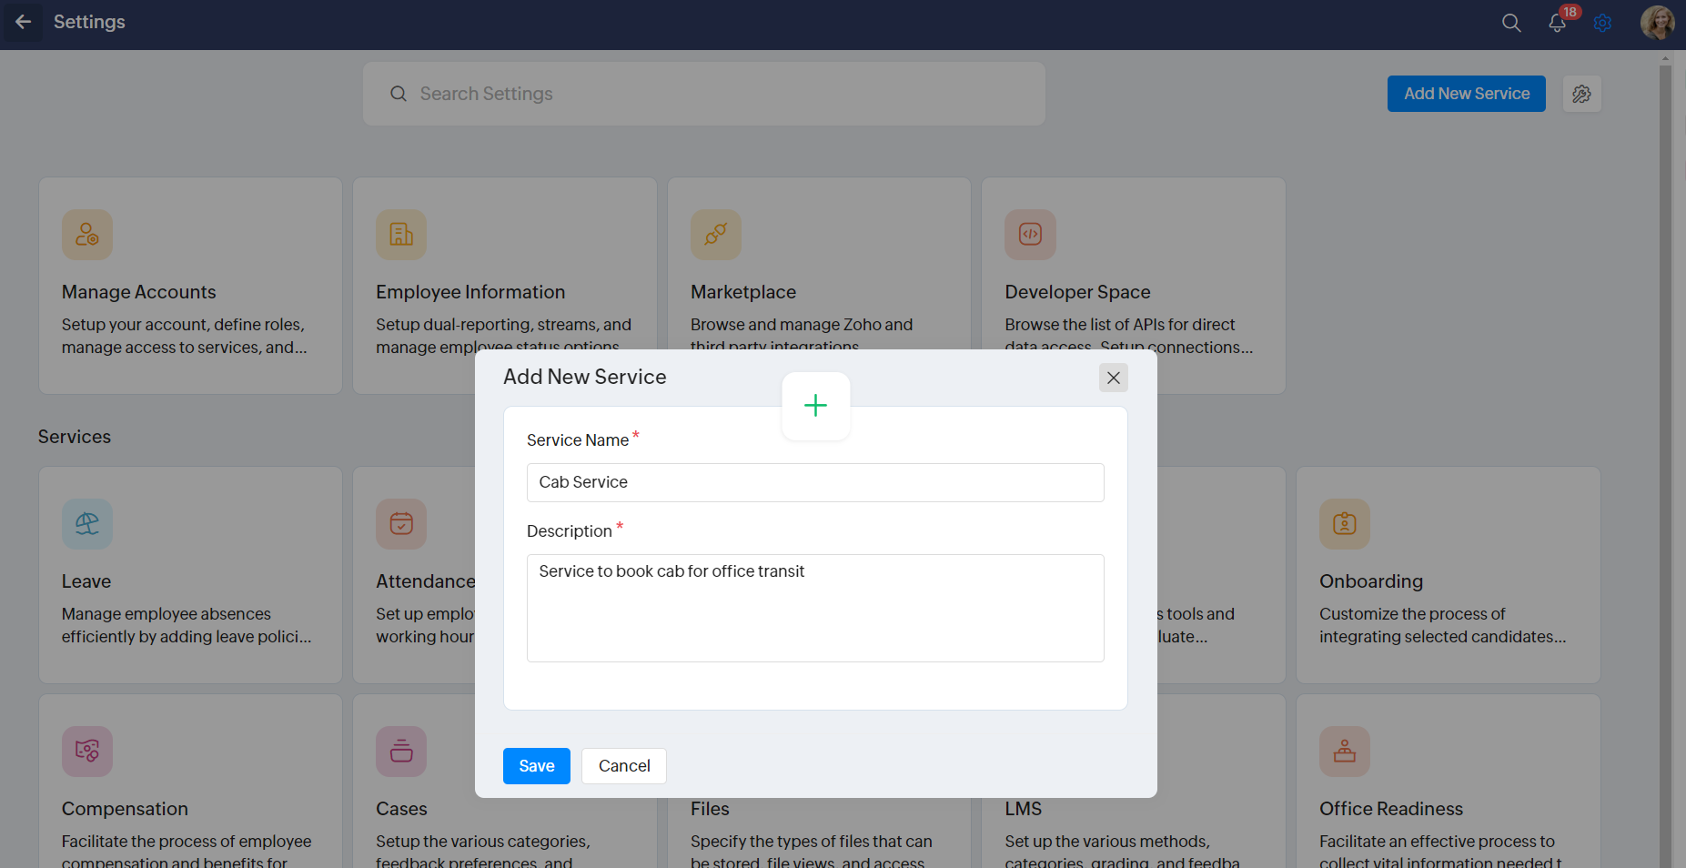The image size is (1686, 868).
Task: Click the Onboarding service icon
Action: click(1345, 524)
